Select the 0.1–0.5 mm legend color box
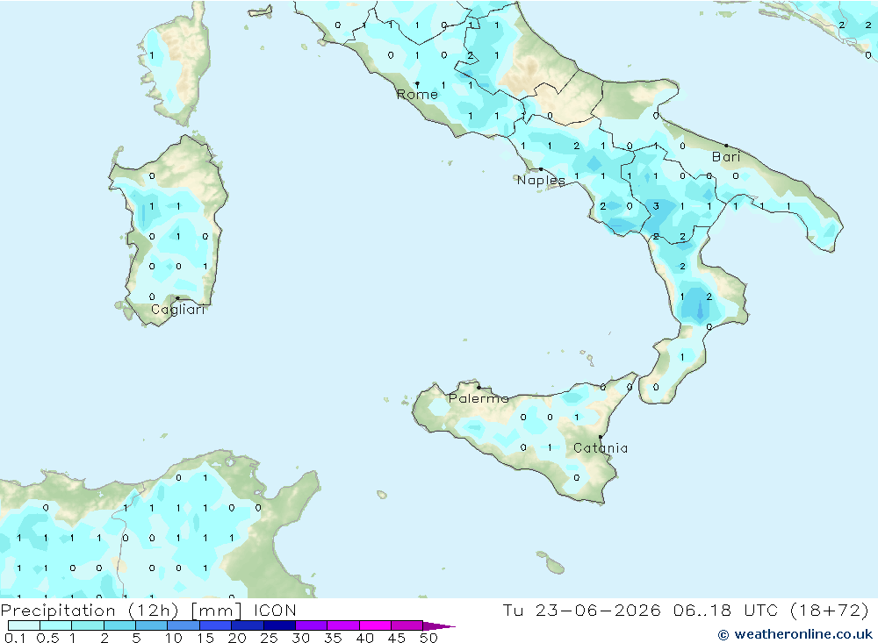878x643 pixels. coord(24,625)
